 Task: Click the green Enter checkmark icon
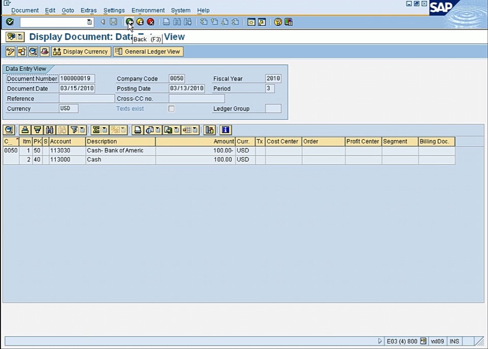[x=10, y=22]
